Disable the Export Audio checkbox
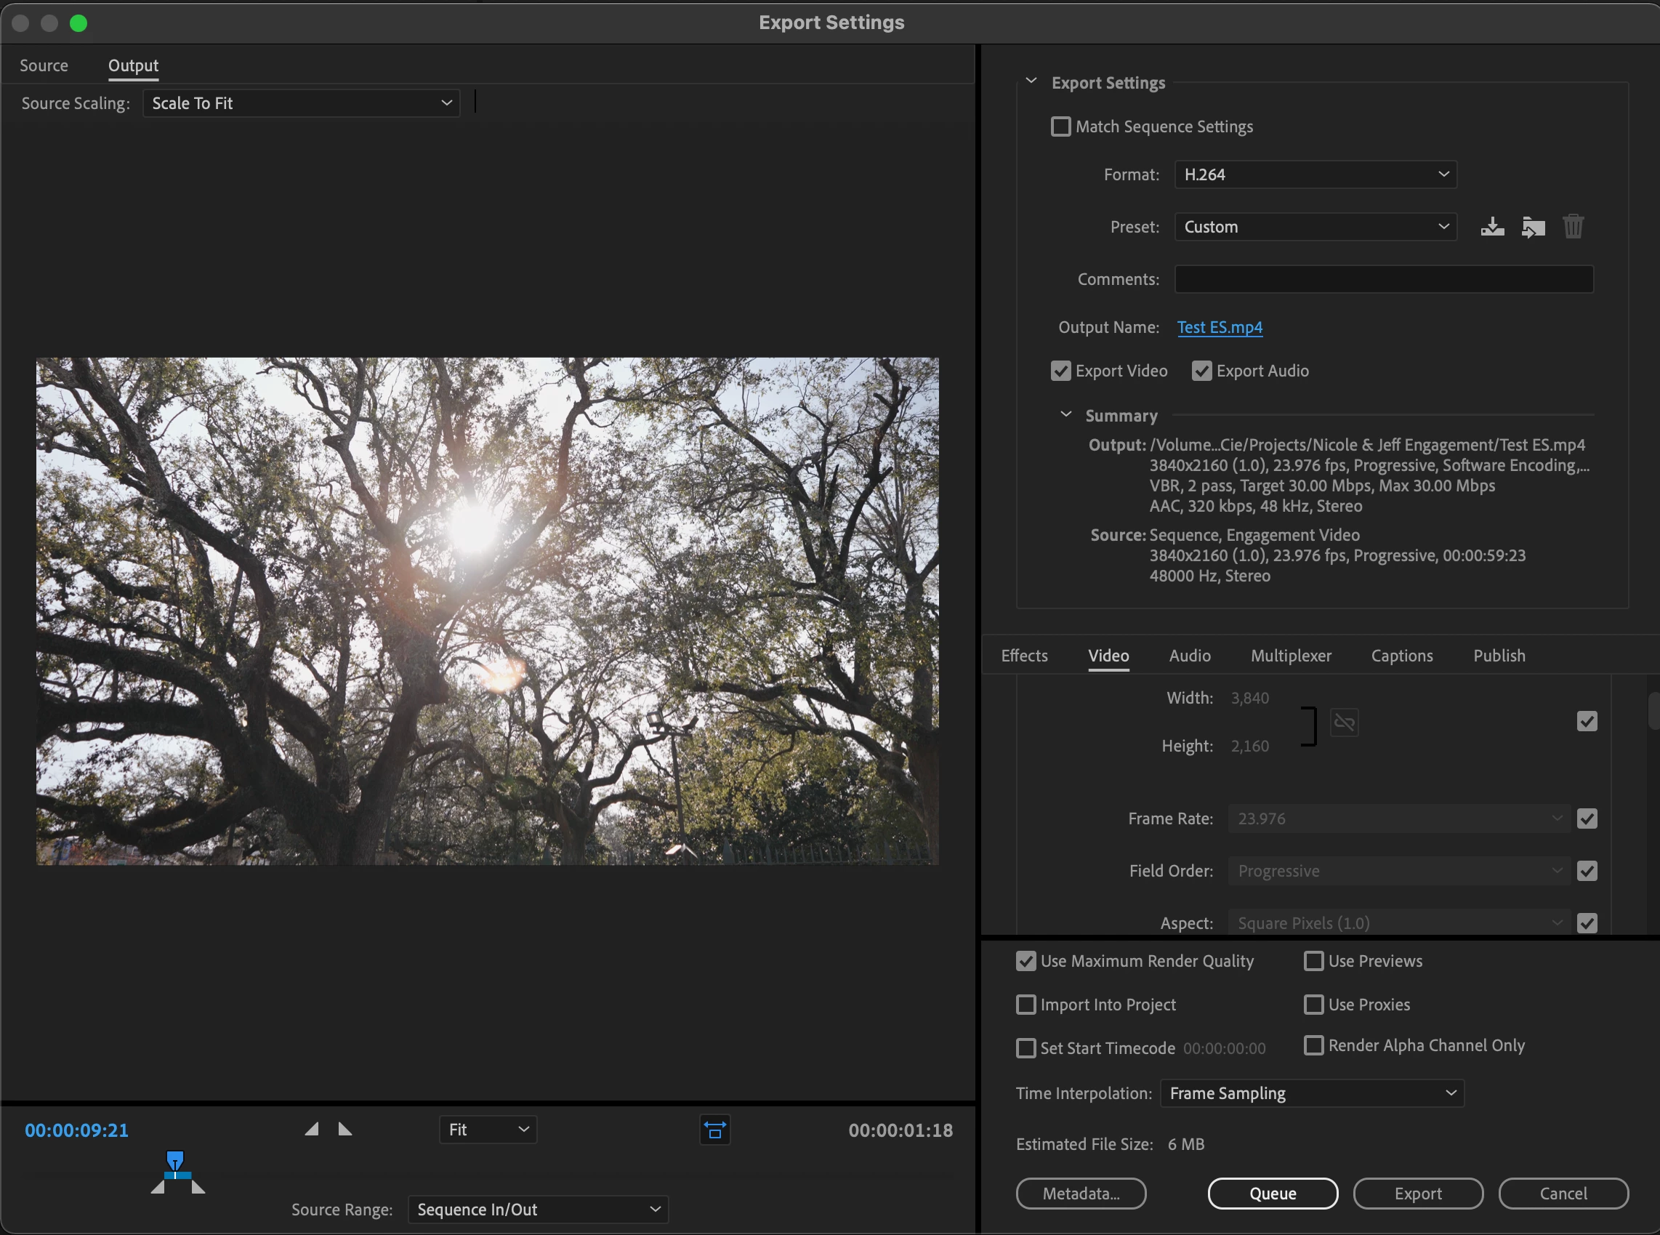This screenshot has width=1660, height=1235. click(x=1201, y=371)
